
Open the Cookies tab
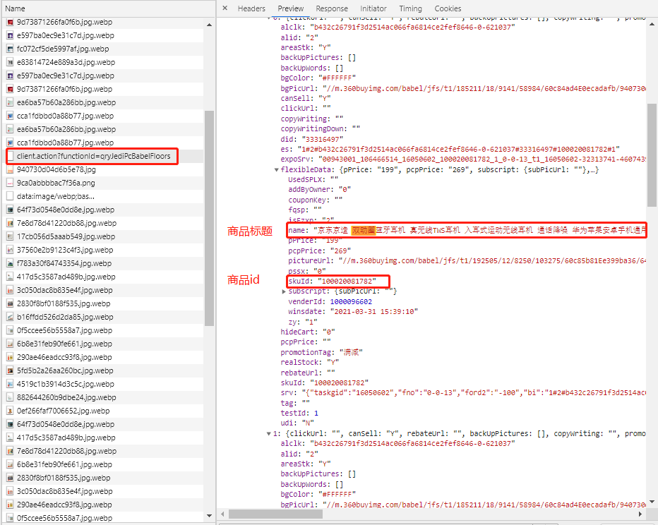448,8
